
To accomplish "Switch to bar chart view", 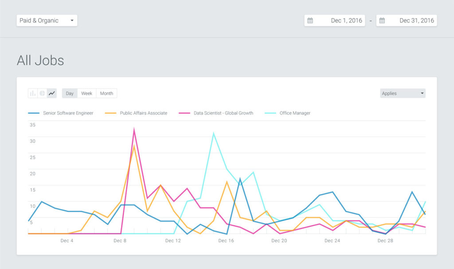I will click(x=33, y=93).
